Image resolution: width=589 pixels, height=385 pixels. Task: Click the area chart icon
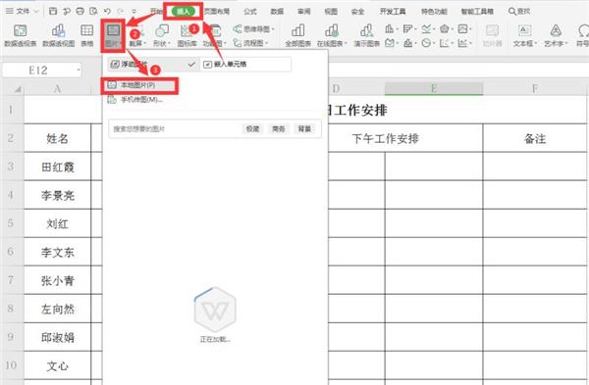pos(391,43)
